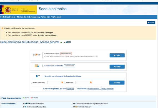Click the orange warning bulb icon
Screen dimensions: 158x108
[2, 28]
